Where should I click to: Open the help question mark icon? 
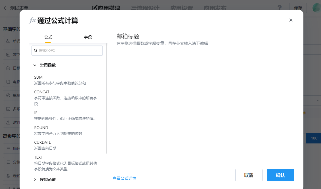280,8
